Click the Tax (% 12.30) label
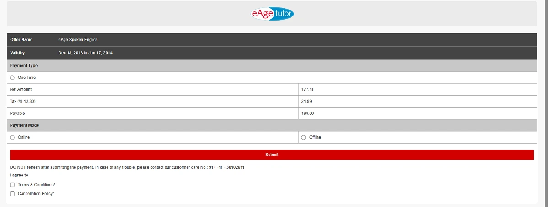 [22, 101]
